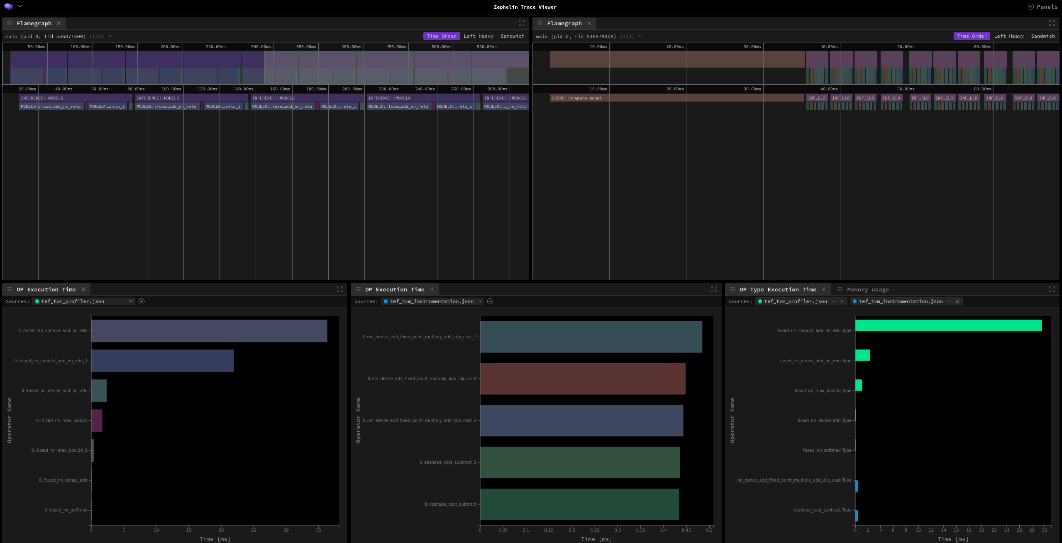Select Time Order in left Flamegraph
1062x543 pixels.
pos(441,36)
